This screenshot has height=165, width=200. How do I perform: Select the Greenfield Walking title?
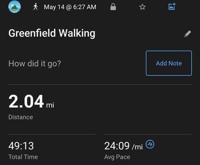(x=52, y=33)
